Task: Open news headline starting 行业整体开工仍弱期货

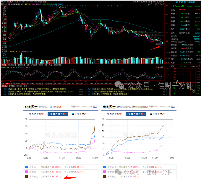Action: 111,94
